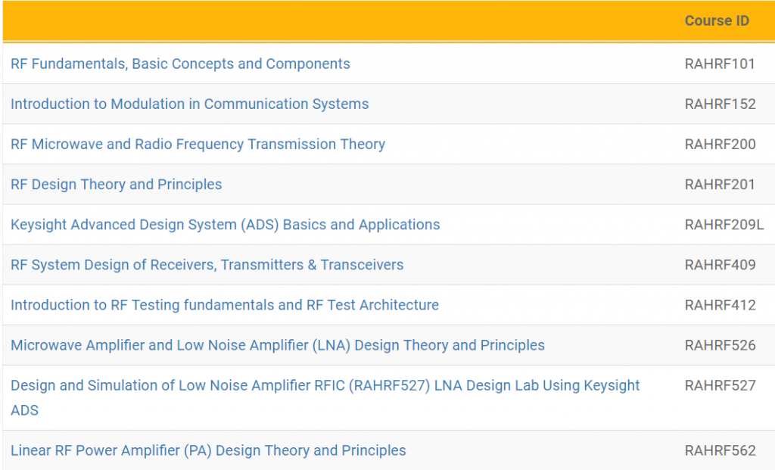This screenshot has width=775, height=470.
Task: Click course ID RAHRF409
Action: (720, 265)
